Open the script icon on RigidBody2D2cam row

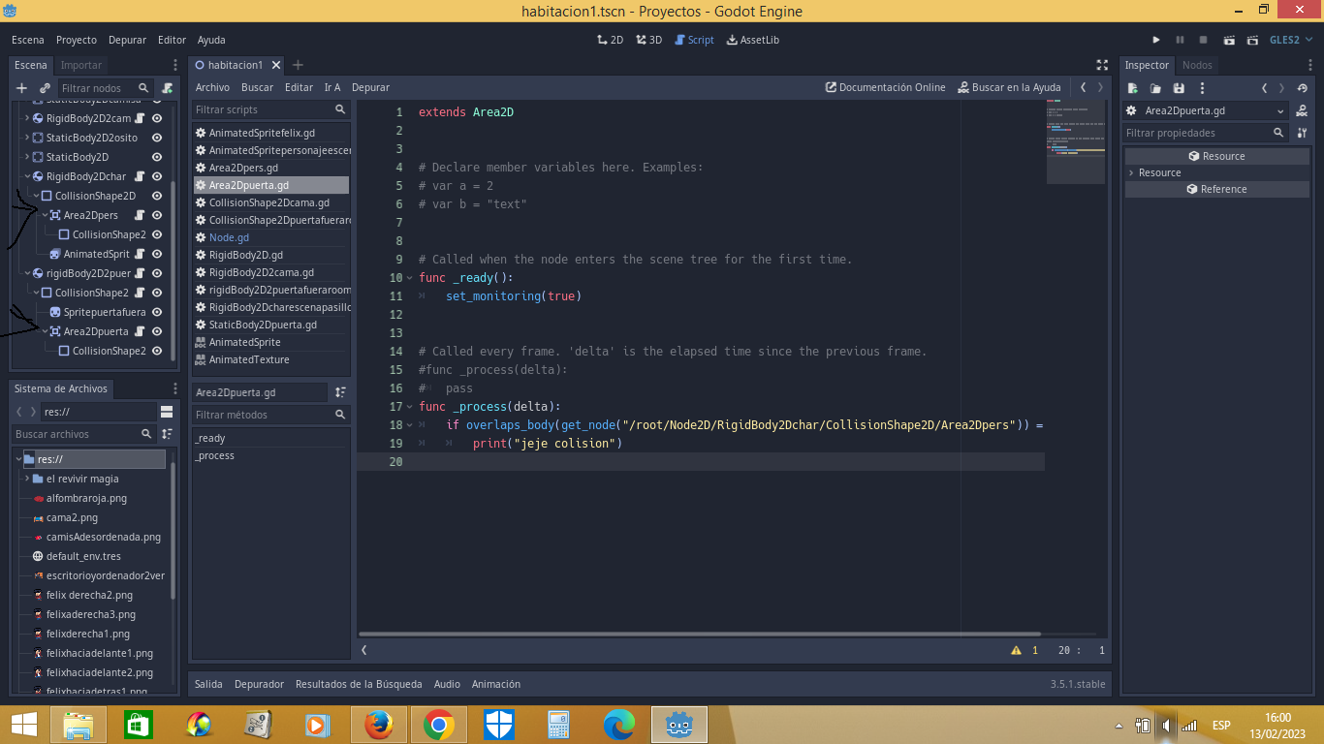coord(141,118)
